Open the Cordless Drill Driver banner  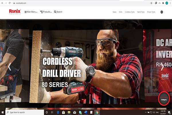(86, 67)
